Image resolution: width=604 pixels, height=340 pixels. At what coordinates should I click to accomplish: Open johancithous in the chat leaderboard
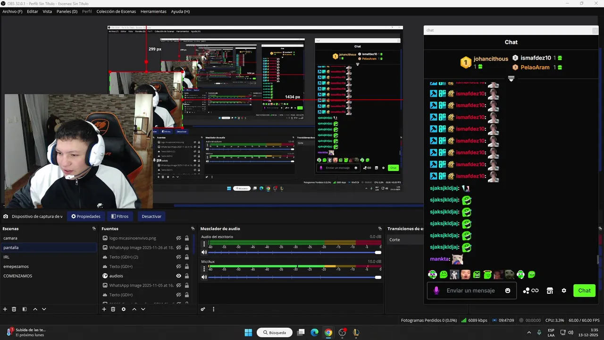tap(491, 59)
